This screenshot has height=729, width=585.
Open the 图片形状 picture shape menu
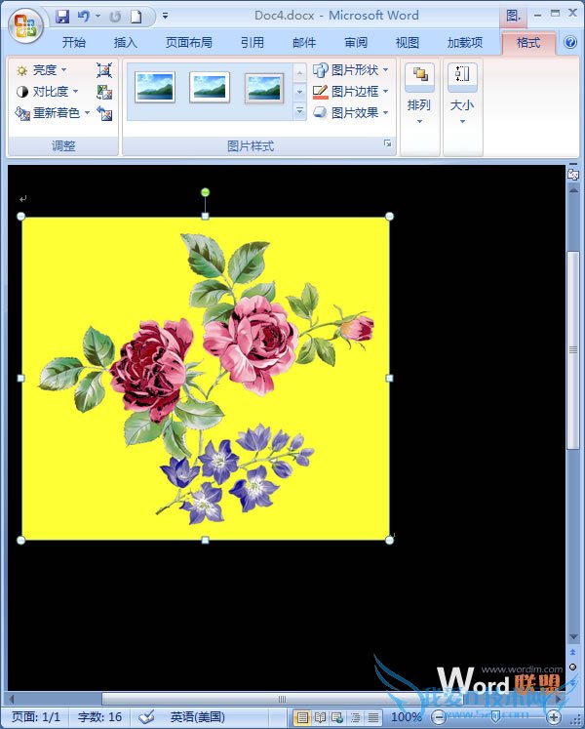(351, 70)
